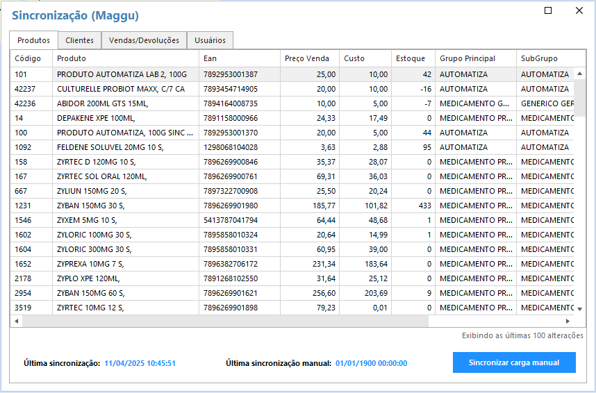The width and height of the screenshot is (596, 393).
Task: Click the Produtos tab
Action: 33,40
